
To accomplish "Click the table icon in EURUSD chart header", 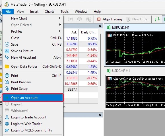I will (x=110, y=35).
